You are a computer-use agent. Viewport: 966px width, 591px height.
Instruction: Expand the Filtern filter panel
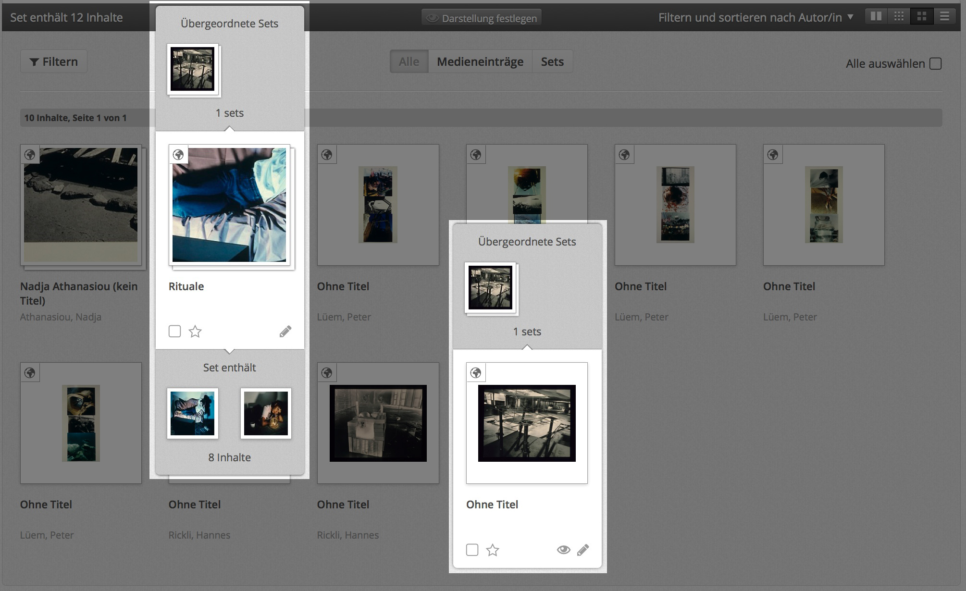click(53, 62)
